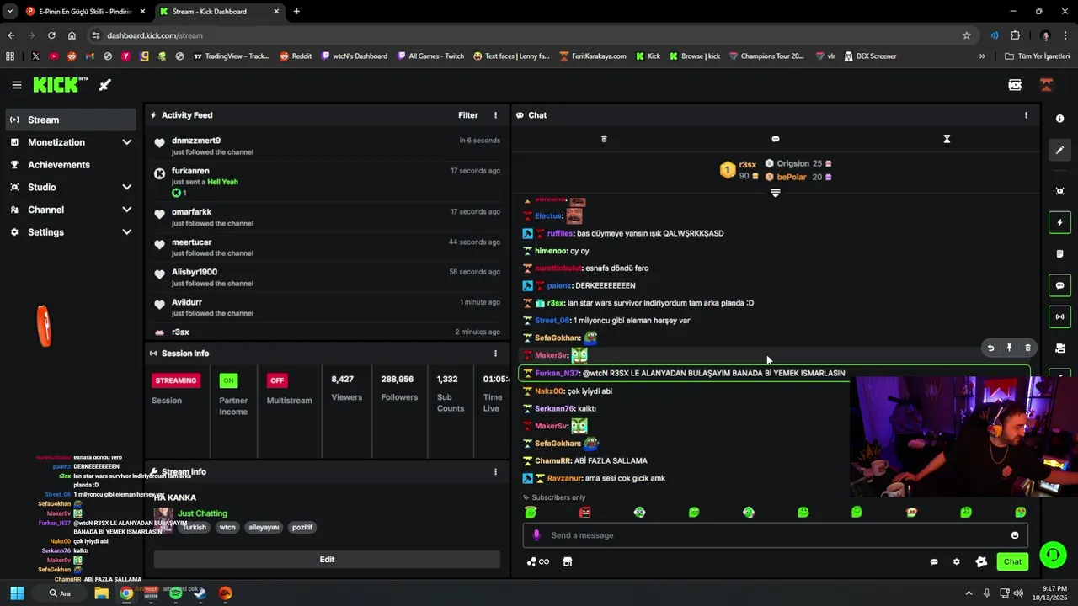Toggle the notes page widget icon
This screenshot has height=606, width=1078.
1059,254
